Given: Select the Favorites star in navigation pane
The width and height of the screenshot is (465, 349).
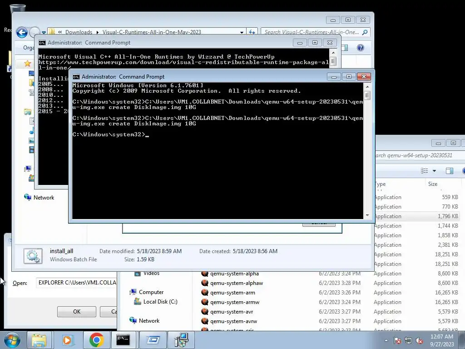Looking at the screenshot, I should click(x=27, y=63).
